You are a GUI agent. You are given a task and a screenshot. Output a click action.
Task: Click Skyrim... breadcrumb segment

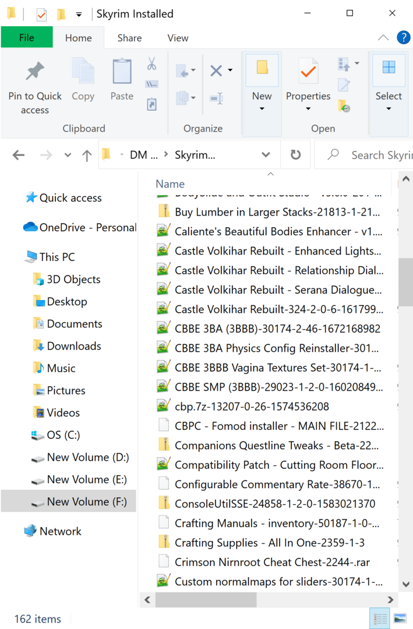coord(195,155)
